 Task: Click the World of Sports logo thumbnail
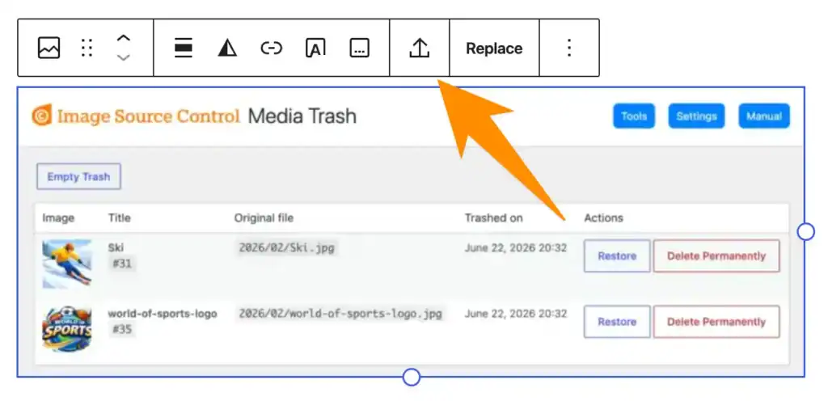tap(67, 329)
